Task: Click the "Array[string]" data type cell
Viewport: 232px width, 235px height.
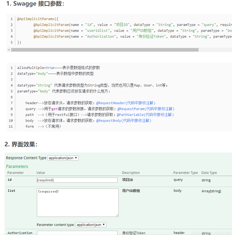Action: 211,191
